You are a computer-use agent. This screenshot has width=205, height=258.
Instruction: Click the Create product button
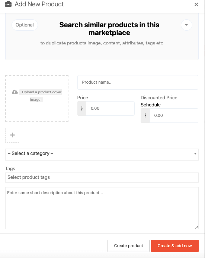(128, 246)
